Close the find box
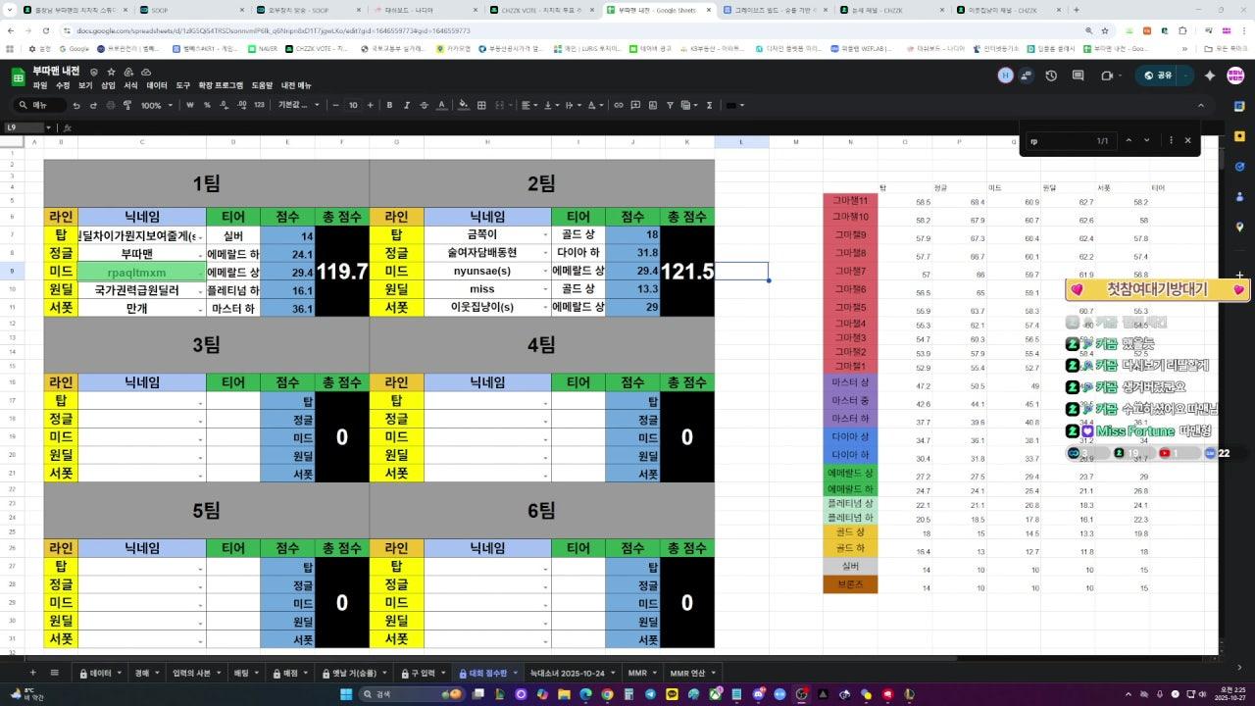The height and width of the screenshot is (706, 1255). tap(1187, 140)
